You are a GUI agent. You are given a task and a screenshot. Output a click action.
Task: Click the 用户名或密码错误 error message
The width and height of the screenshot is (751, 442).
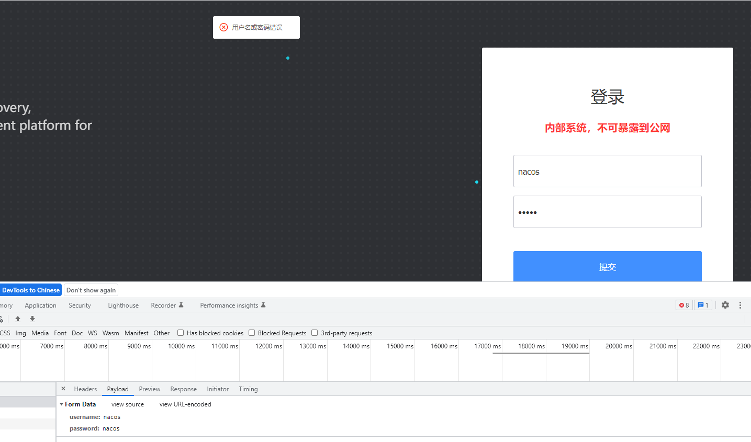click(x=257, y=27)
